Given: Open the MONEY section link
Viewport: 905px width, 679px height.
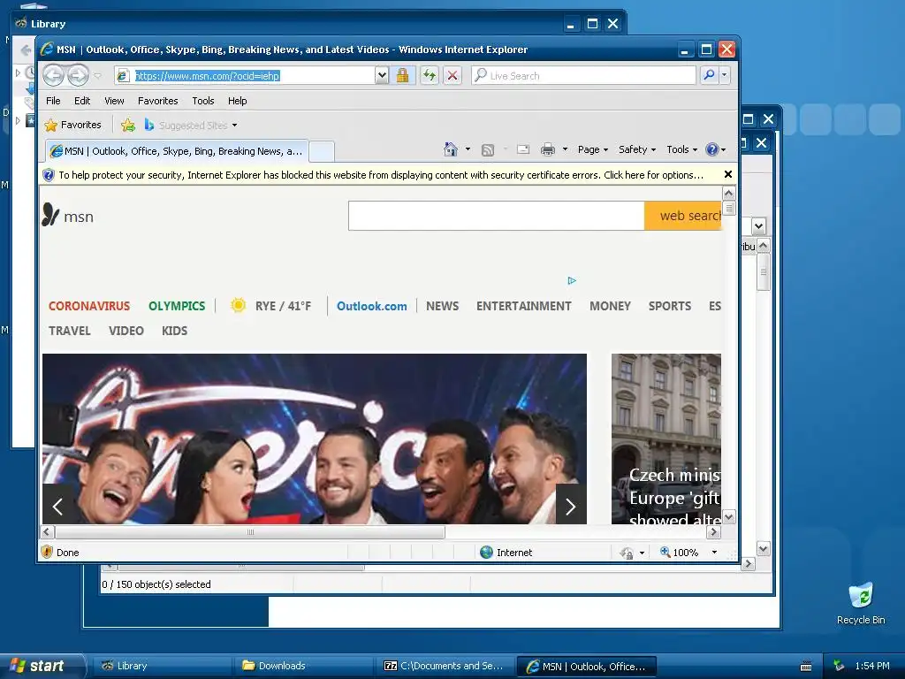Looking at the screenshot, I should tap(610, 306).
